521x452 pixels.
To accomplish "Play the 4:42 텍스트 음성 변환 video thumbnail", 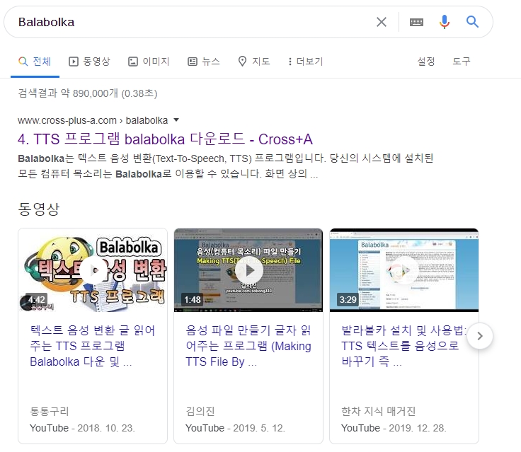I will point(93,270).
